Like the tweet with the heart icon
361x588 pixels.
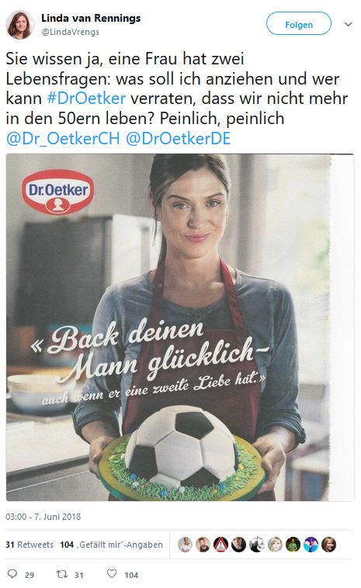(x=112, y=573)
